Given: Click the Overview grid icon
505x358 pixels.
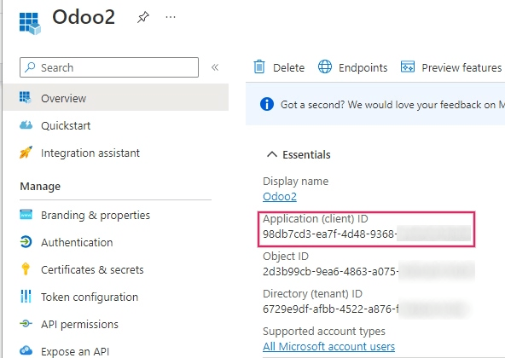Looking at the screenshot, I should coord(25,97).
